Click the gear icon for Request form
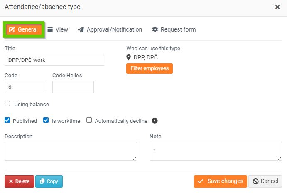This screenshot has width=287, height=193. click(155, 29)
